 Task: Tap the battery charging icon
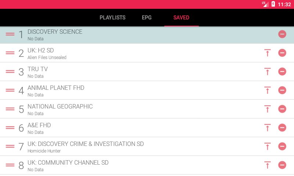[273, 4]
